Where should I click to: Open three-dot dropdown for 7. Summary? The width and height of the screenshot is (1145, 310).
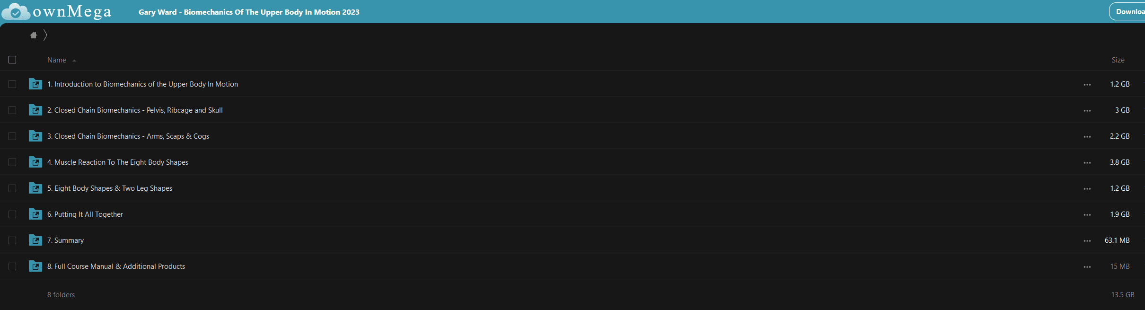click(1087, 240)
